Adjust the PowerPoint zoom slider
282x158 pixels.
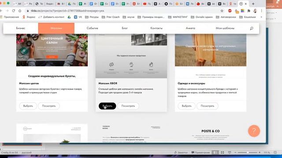point(248,152)
